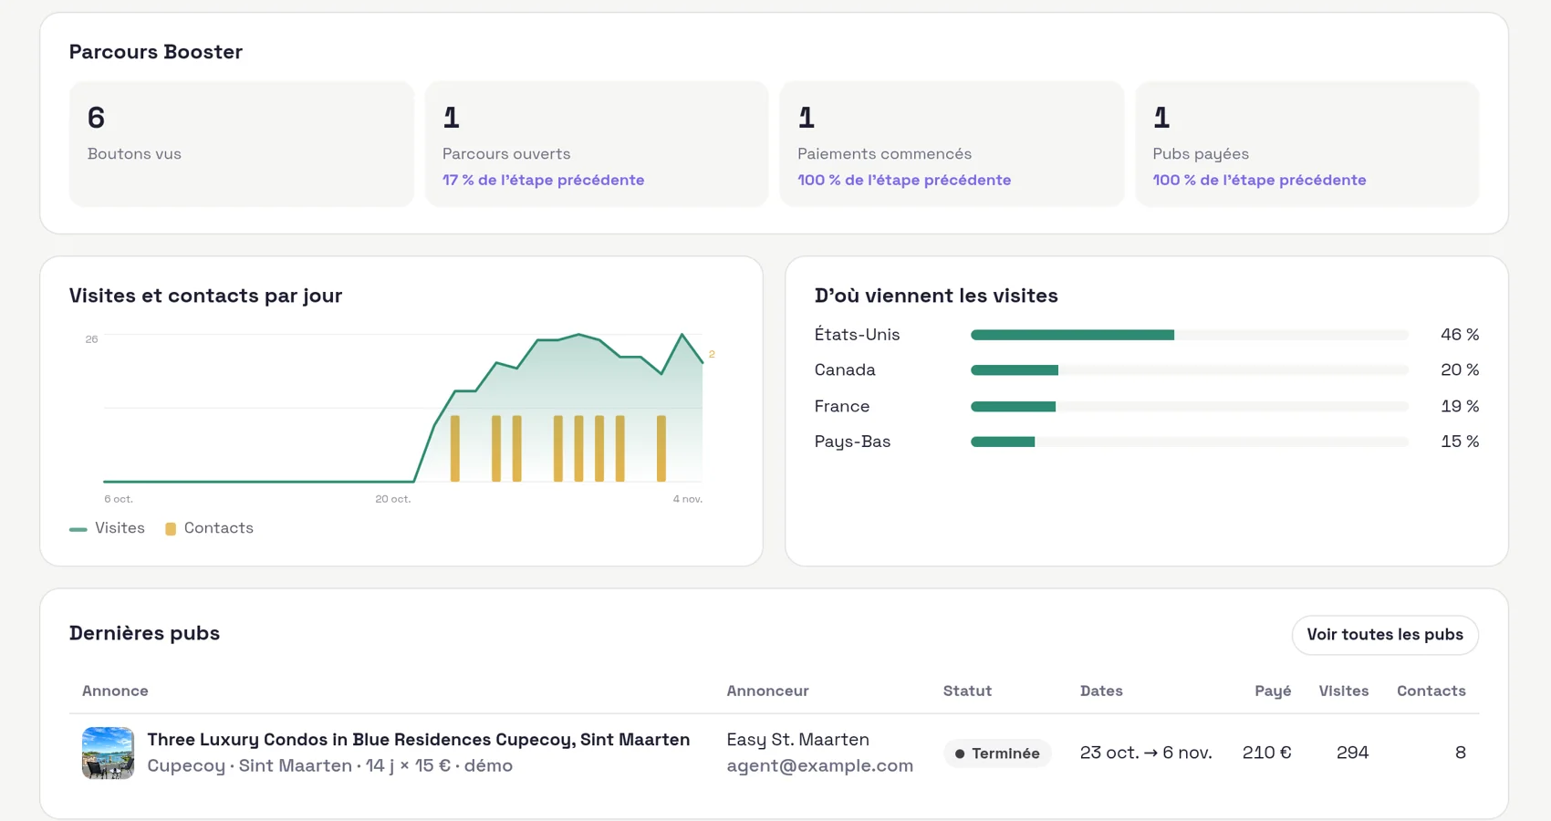Click the green Visites legend line

click(78, 529)
